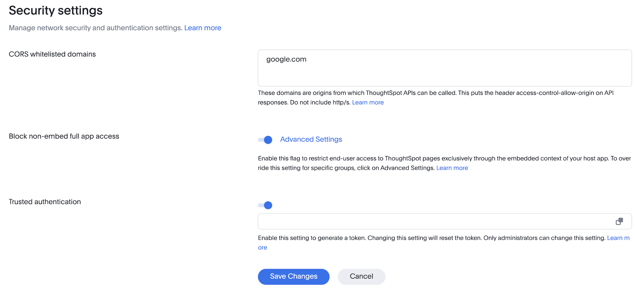
Task: Toggle the switch next to Advanced Settings
Action: click(x=265, y=140)
